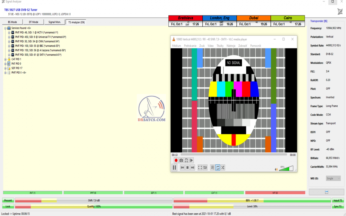The image size is (346, 216).
Task: Click the A-B loop icon in VLC
Action: click(186, 160)
